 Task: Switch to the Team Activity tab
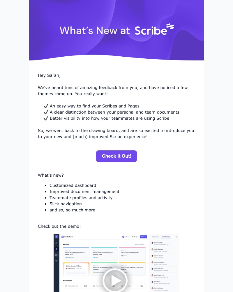point(166,237)
